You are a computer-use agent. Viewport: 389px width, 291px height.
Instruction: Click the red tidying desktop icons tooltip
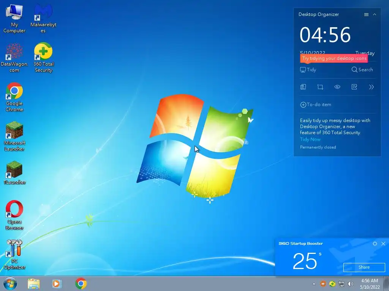click(x=334, y=58)
